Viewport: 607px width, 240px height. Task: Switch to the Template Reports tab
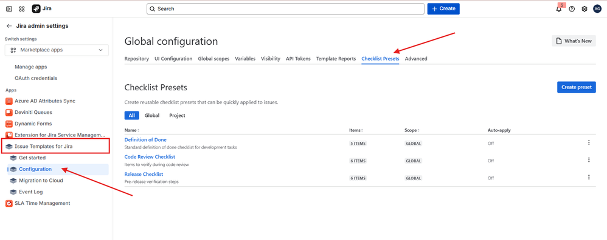(x=336, y=59)
